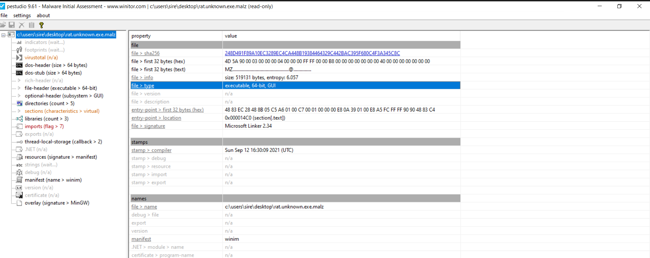Click the directories table icon
Image resolution: width=650 pixels, height=258 pixels.
click(x=19, y=103)
